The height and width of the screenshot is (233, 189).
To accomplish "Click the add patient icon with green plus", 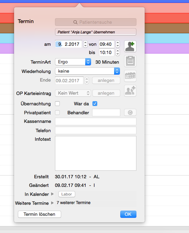I will click(130, 46).
